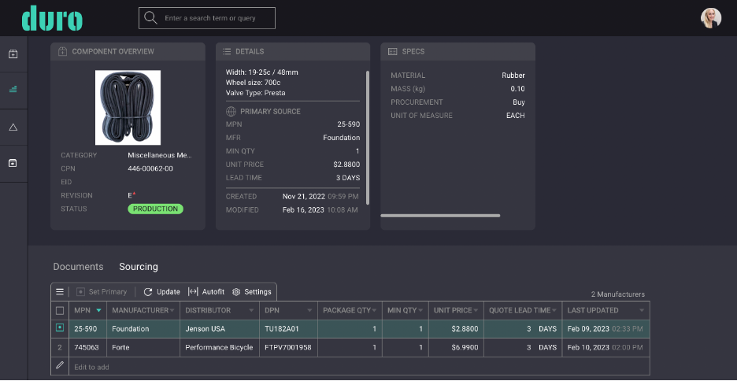This screenshot has height=381, width=737.
Task: Open the inner tube component thumbnail
Action: coord(128,108)
